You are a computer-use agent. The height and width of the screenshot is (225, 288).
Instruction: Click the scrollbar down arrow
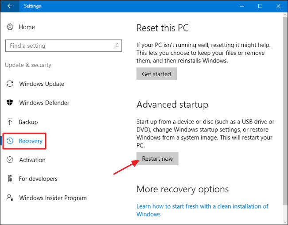coord(285,221)
